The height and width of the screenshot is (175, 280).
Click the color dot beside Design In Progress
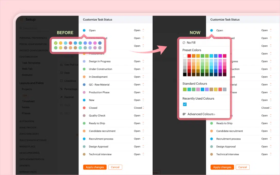point(84,61)
